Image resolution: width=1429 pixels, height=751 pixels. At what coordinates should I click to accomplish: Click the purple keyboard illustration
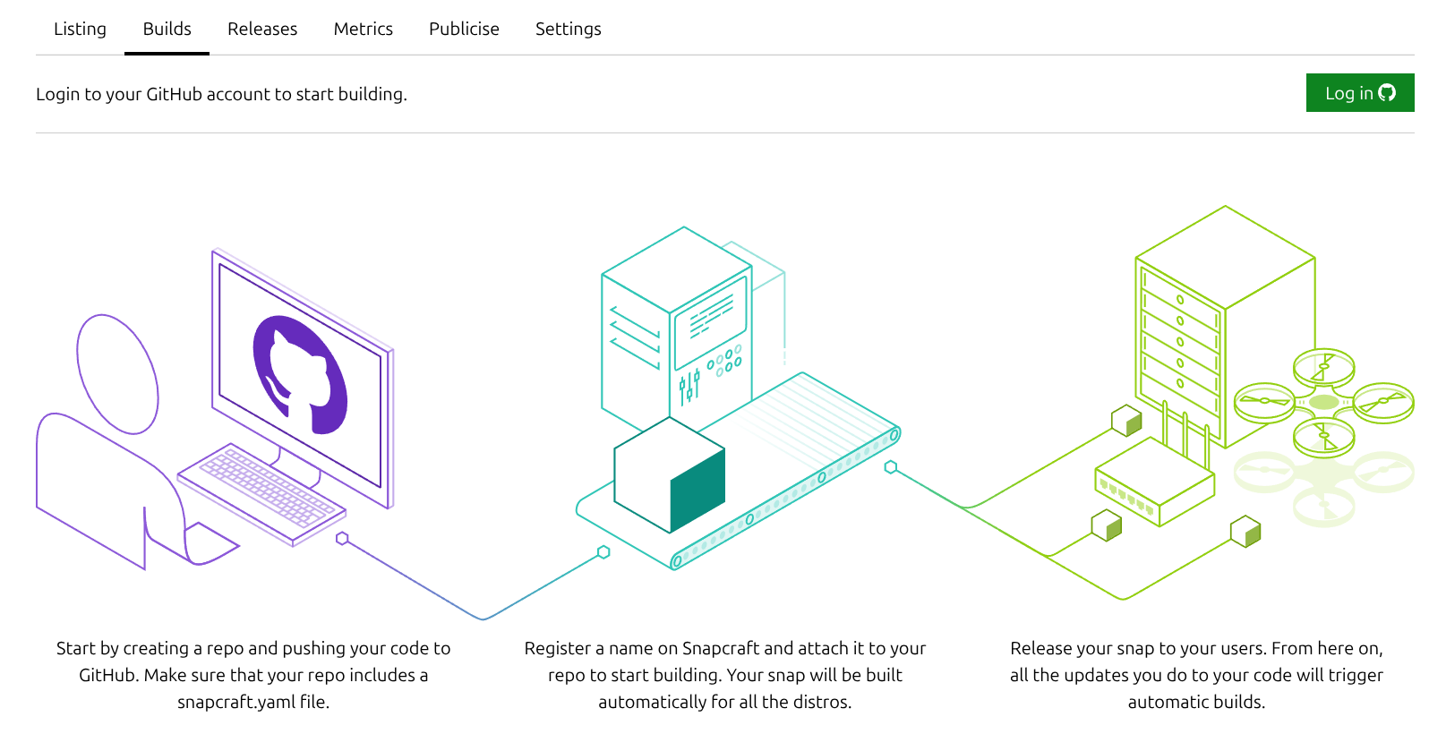[x=261, y=491]
